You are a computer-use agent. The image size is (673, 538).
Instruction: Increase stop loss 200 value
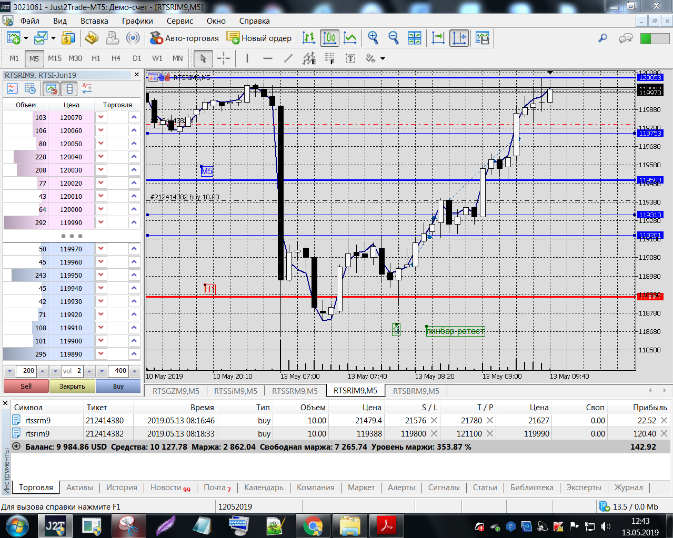(x=43, y=371)
